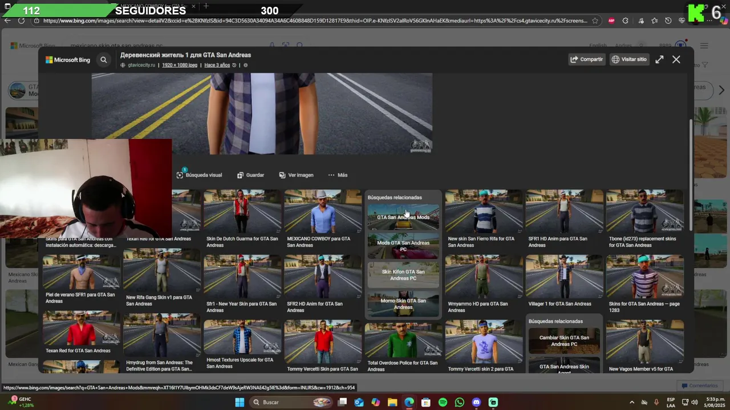Click the browser address bar URL
The width and height of the screenshot is (730, 410).
pyautogui.click(x=315, y=20)
